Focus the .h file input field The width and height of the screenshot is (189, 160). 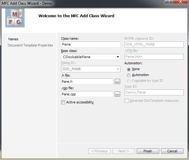(x=87, y=82)
